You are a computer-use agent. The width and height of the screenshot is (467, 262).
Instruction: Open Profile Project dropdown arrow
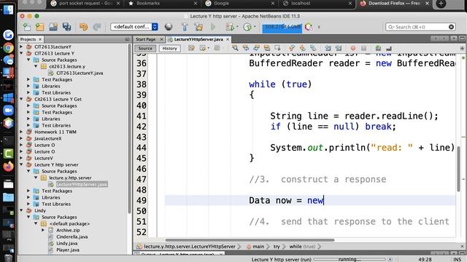[255, 27]
